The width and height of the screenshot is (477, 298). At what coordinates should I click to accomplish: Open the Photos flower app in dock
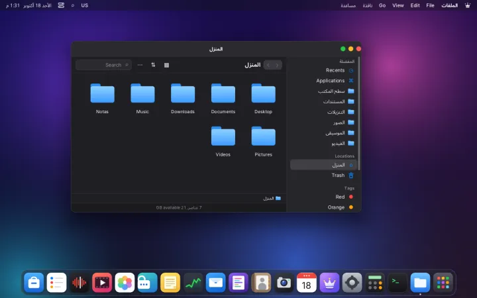(x=125, y=283)
